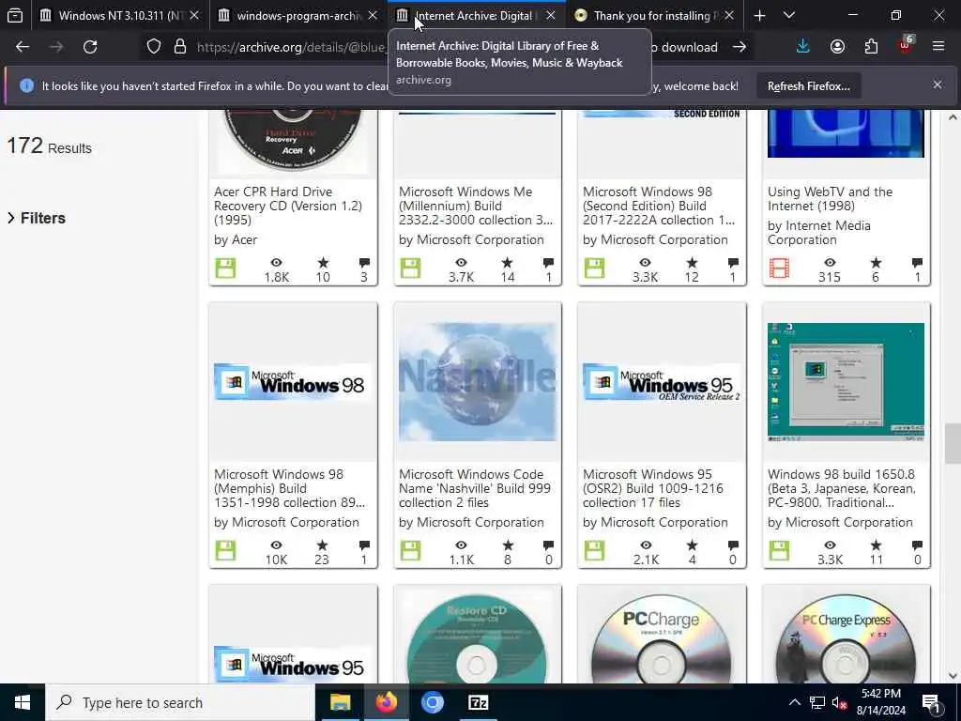
Task: Click the Refresh Firefox button
Action: tap(808, 86)
